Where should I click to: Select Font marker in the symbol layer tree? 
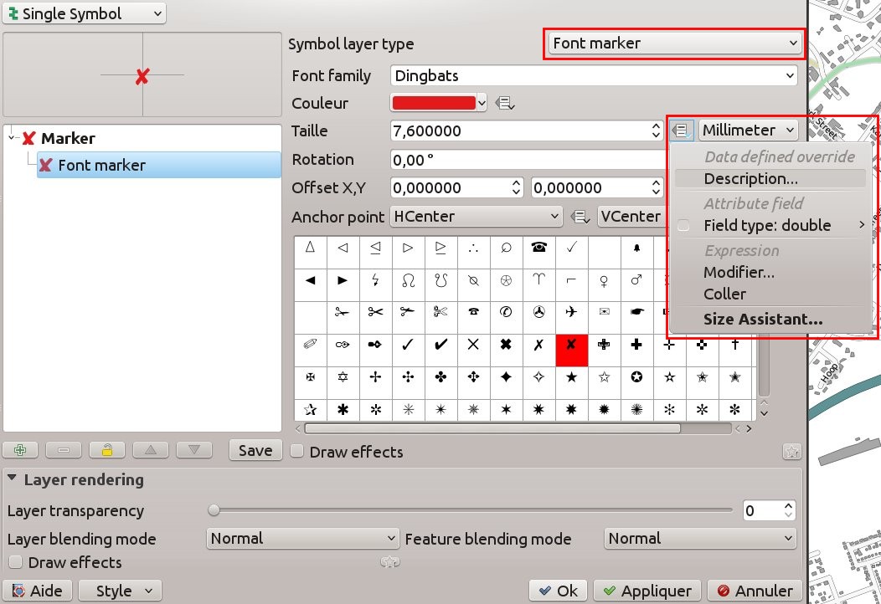tap(101, 165)
